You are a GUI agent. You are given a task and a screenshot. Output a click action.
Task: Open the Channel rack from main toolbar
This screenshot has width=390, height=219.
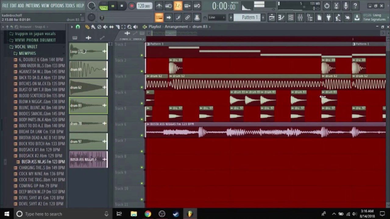click(290, 18)
